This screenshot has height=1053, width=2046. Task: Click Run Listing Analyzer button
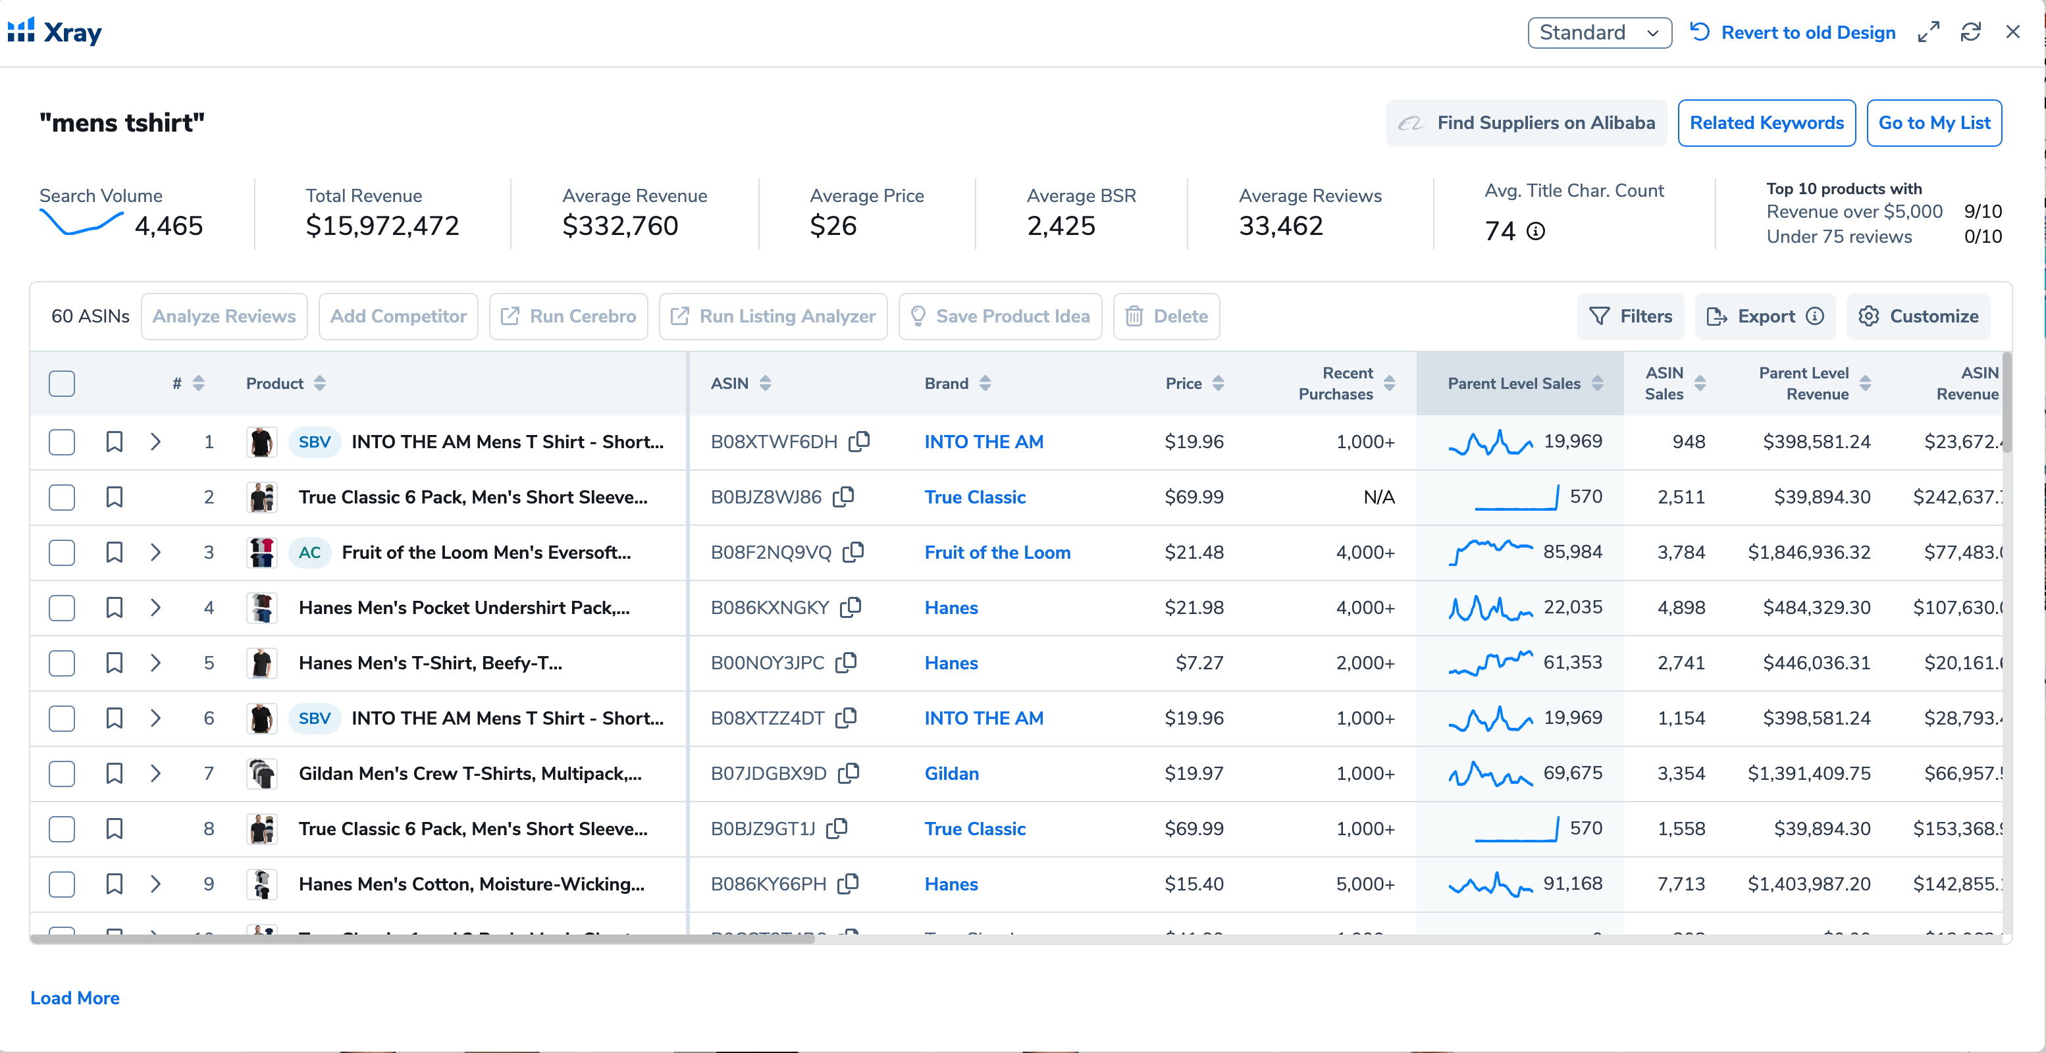click(773, 316)
